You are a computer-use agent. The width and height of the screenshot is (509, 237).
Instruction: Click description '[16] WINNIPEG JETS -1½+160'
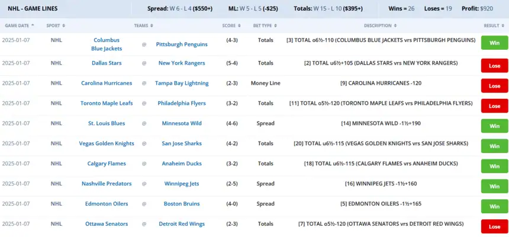[x=381, y=184]
